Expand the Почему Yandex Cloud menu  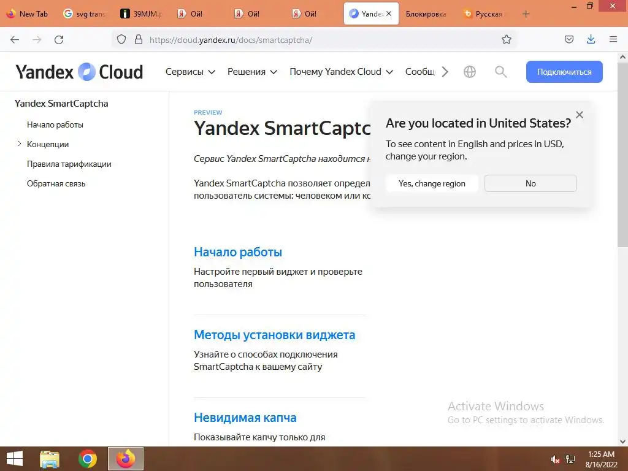(x=341, y=72)
